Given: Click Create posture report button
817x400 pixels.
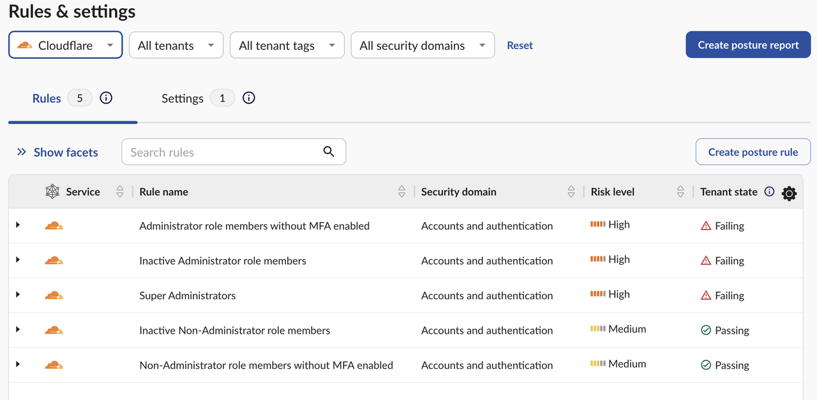Looking at the screenshot, I should (x=748, y=45).
